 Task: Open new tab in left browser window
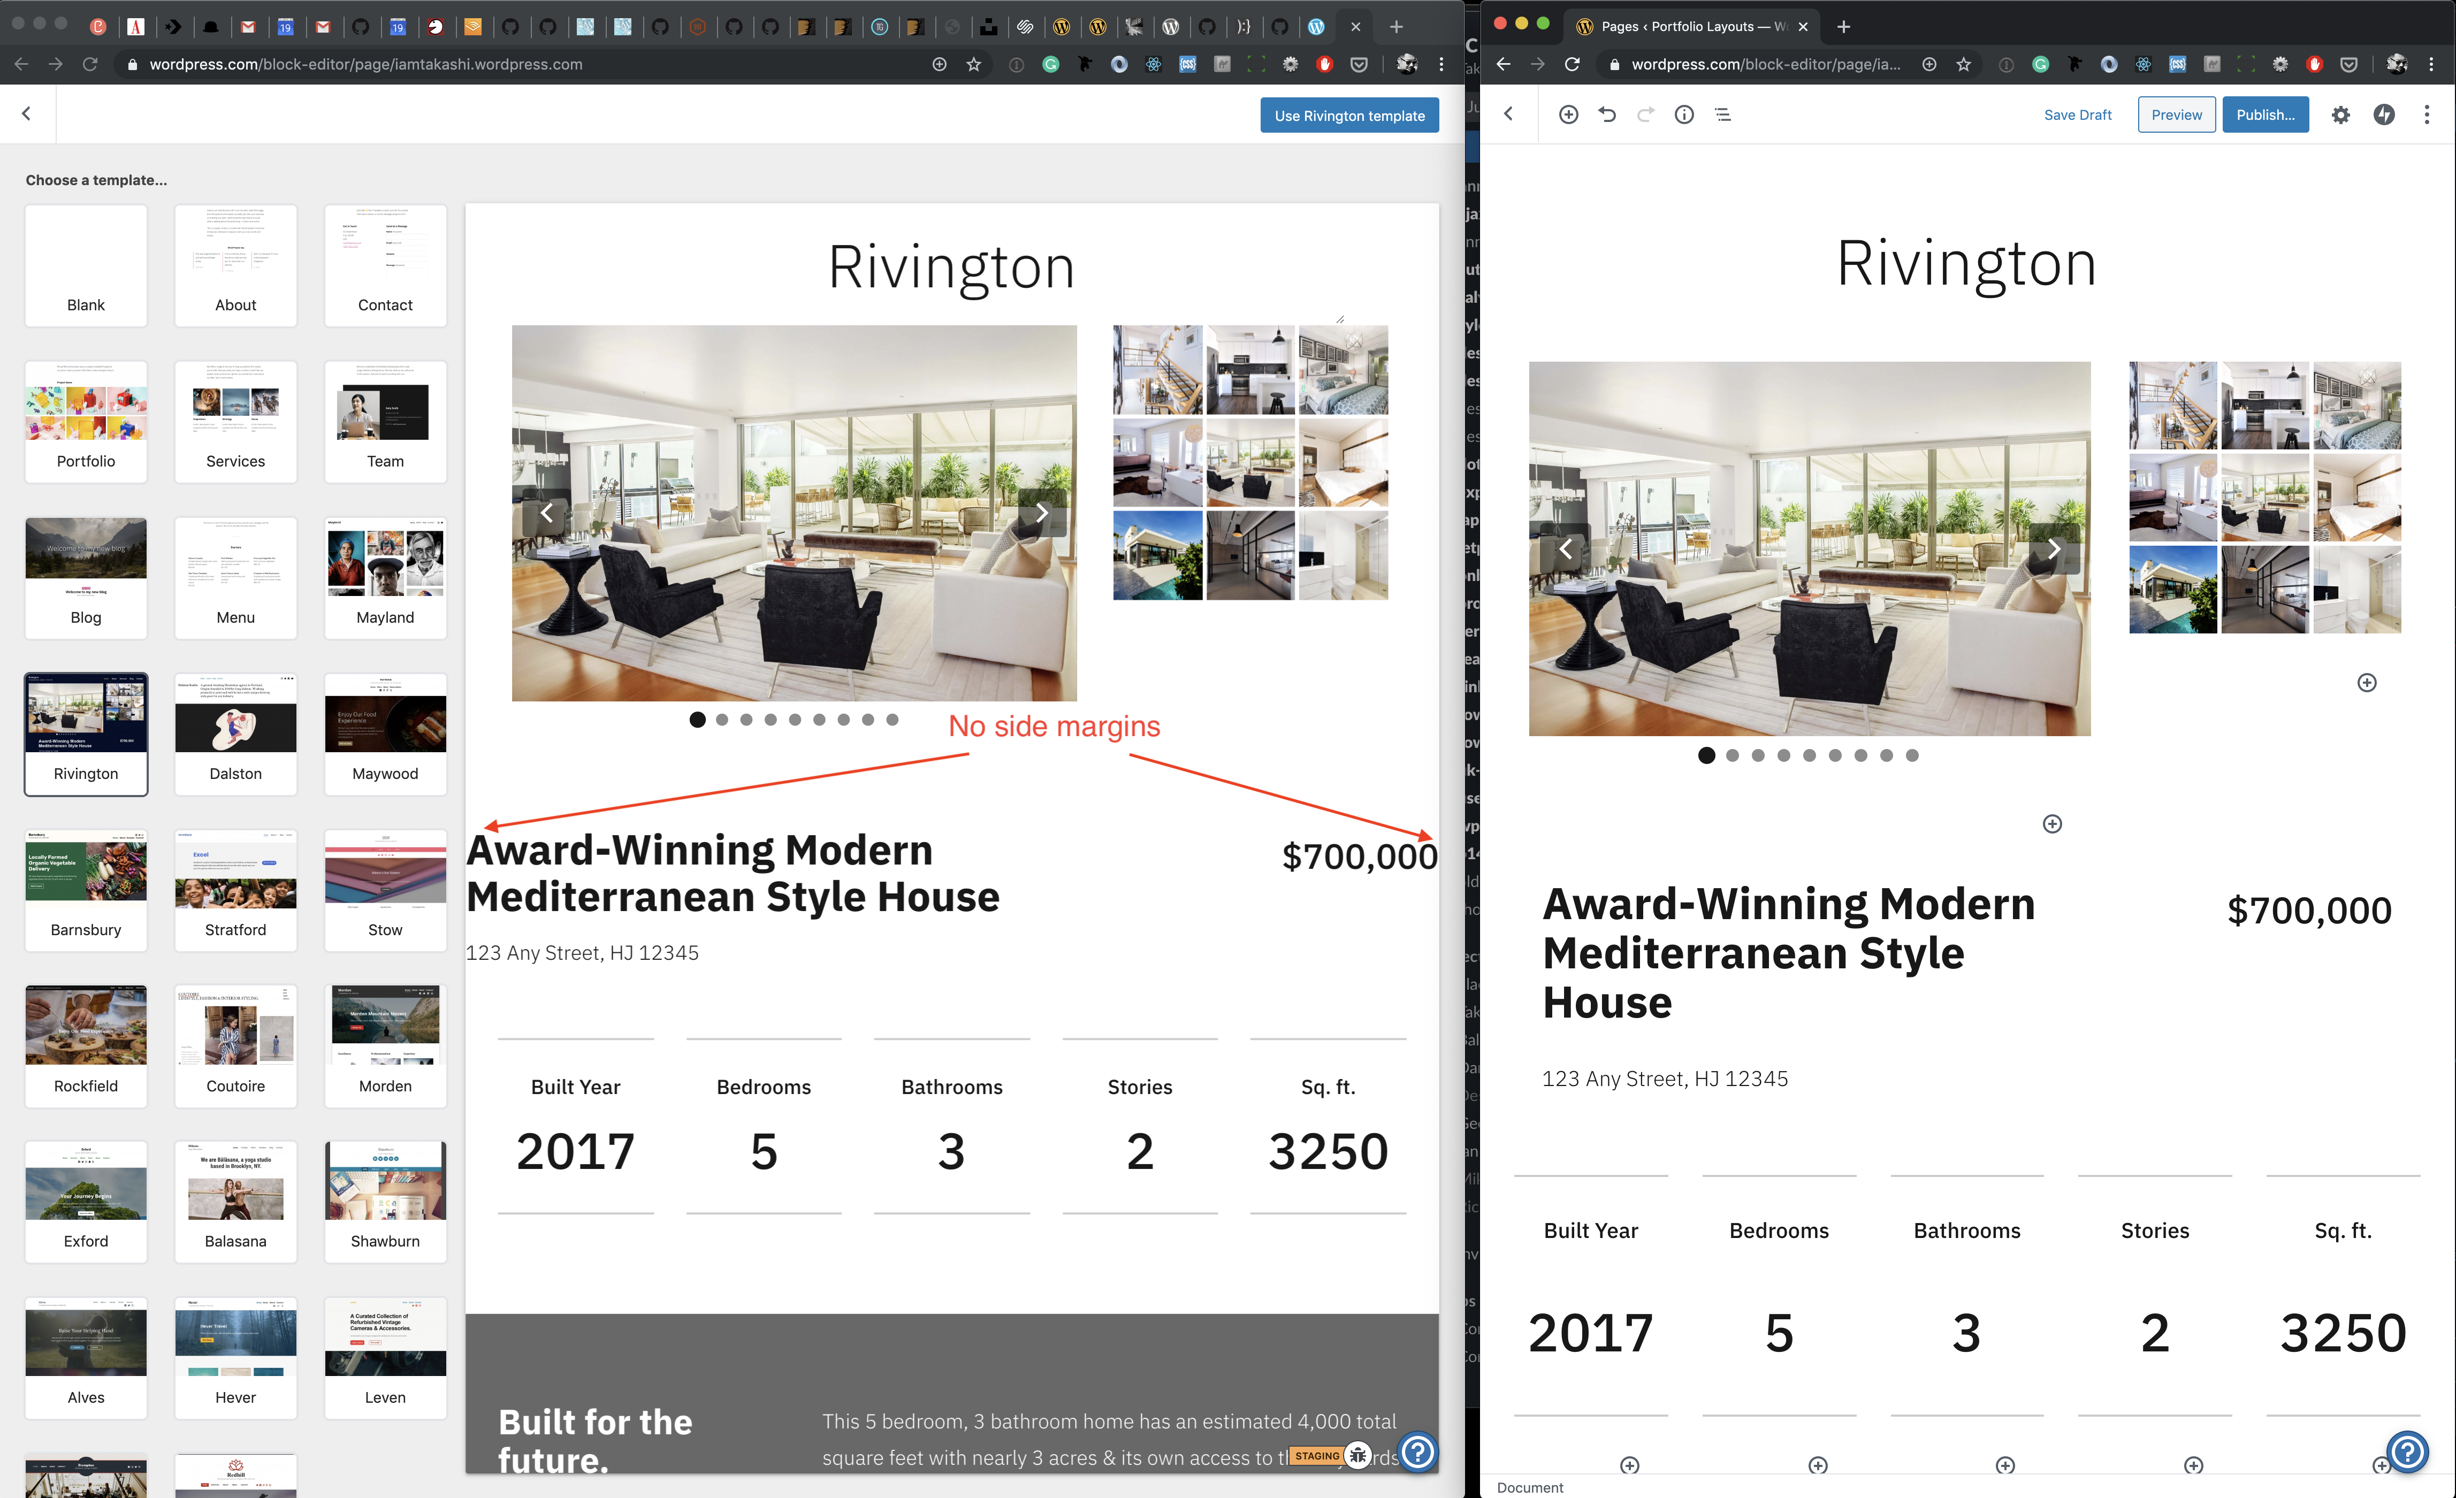coord(1395,26)
